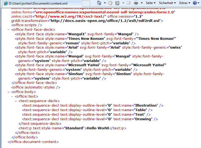Collapse the office:font-face-decls node
Image resolution: width=201 pixels, height=148 pixels.
pos(9,30)
